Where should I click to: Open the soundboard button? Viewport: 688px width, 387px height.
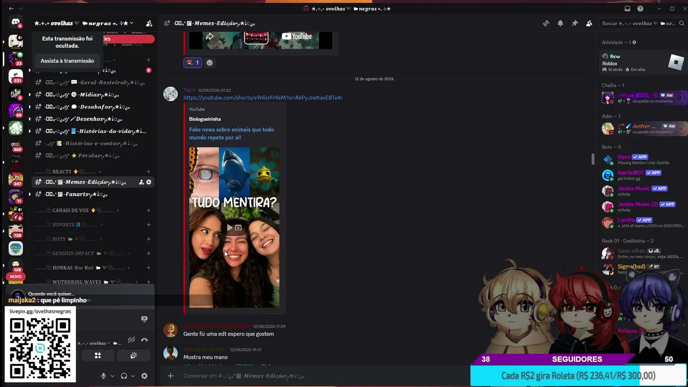click(x=133, y=355)
